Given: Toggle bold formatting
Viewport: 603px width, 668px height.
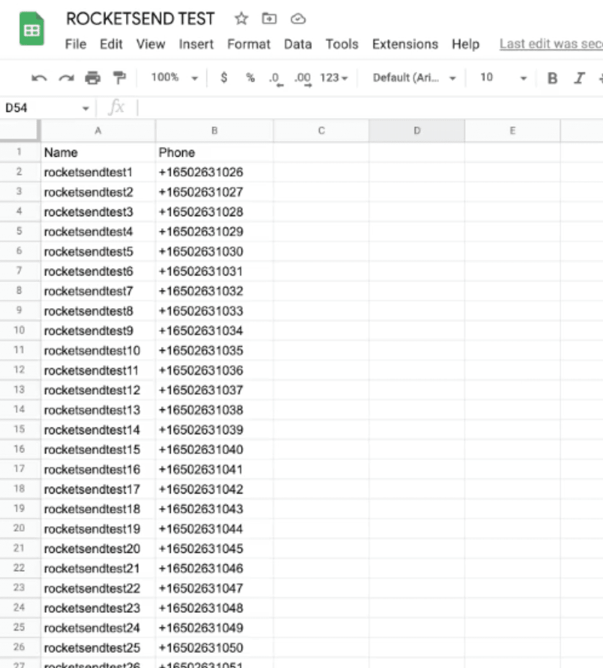Looking at the screenshot, I should pyautogui.click(x=552, y=77).
